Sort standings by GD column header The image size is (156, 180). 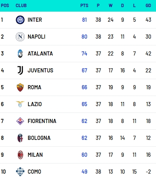coord(148,6)
